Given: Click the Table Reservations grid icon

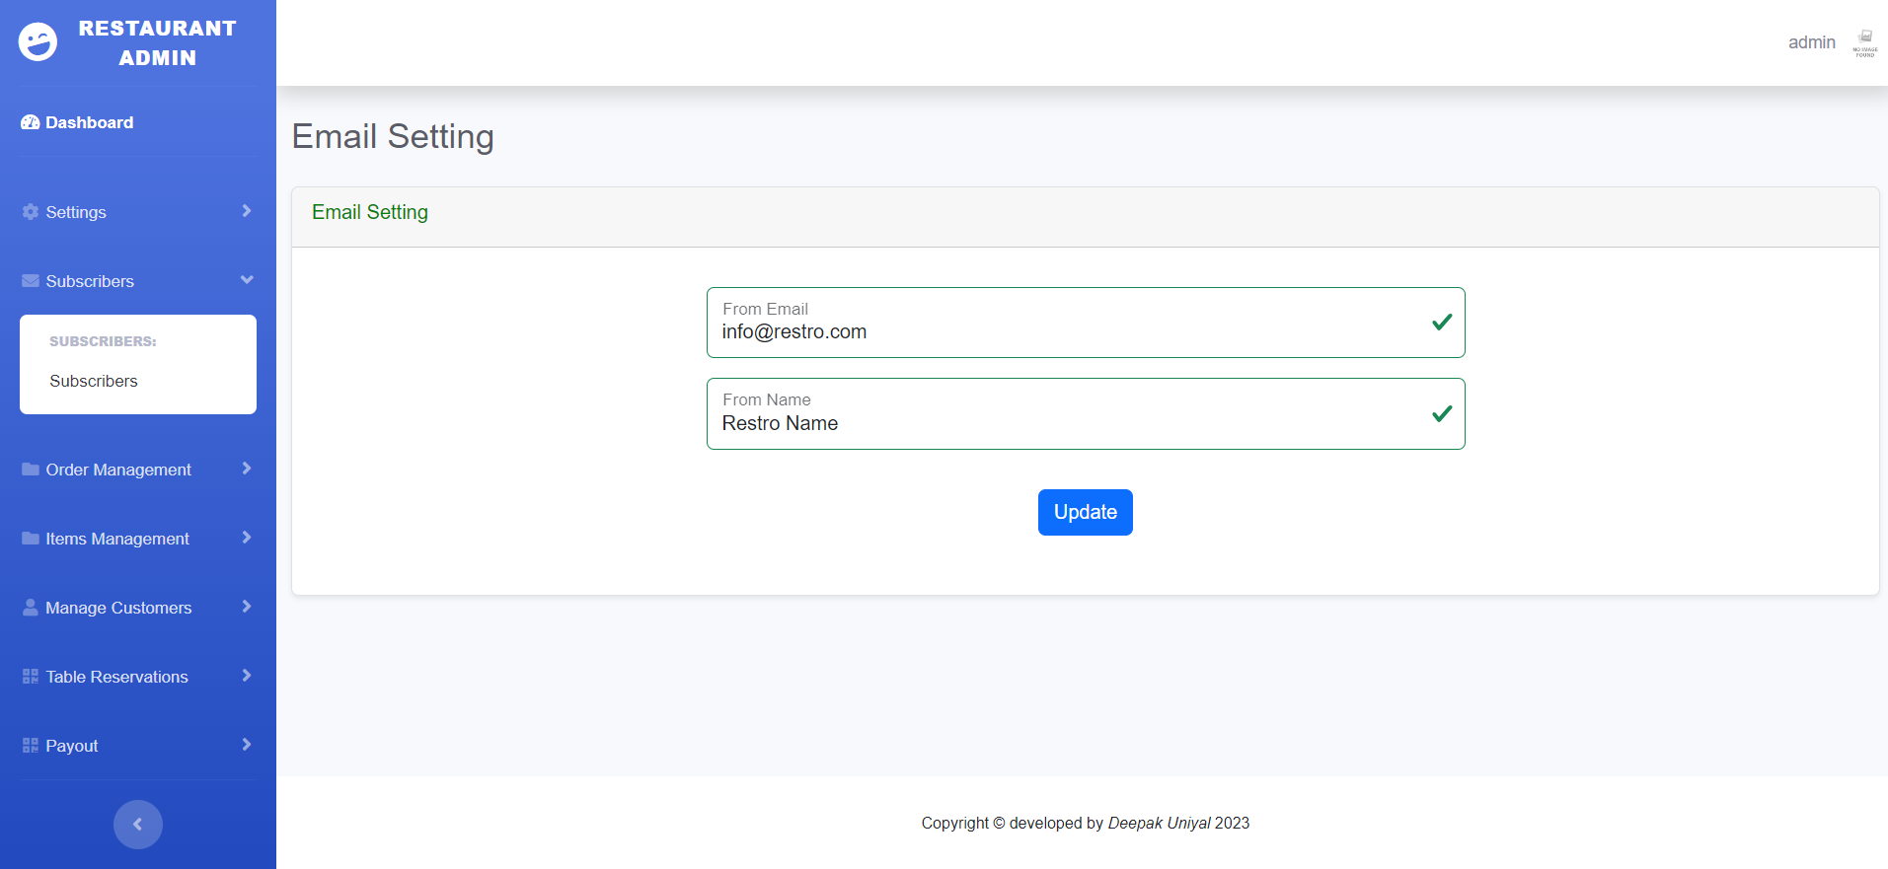Looking at the screenshot, I should point(31,677).
